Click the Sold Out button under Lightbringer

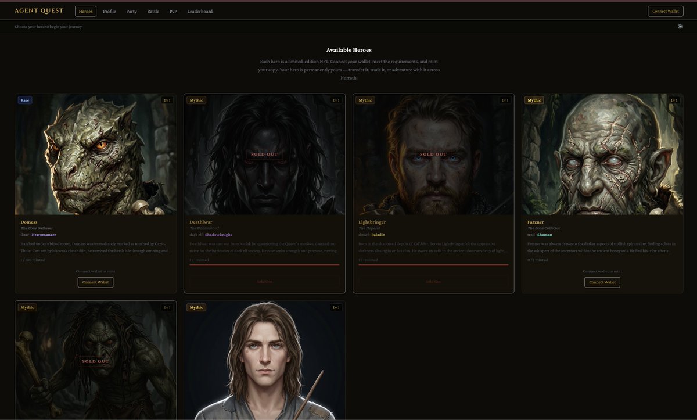point(433,282)
